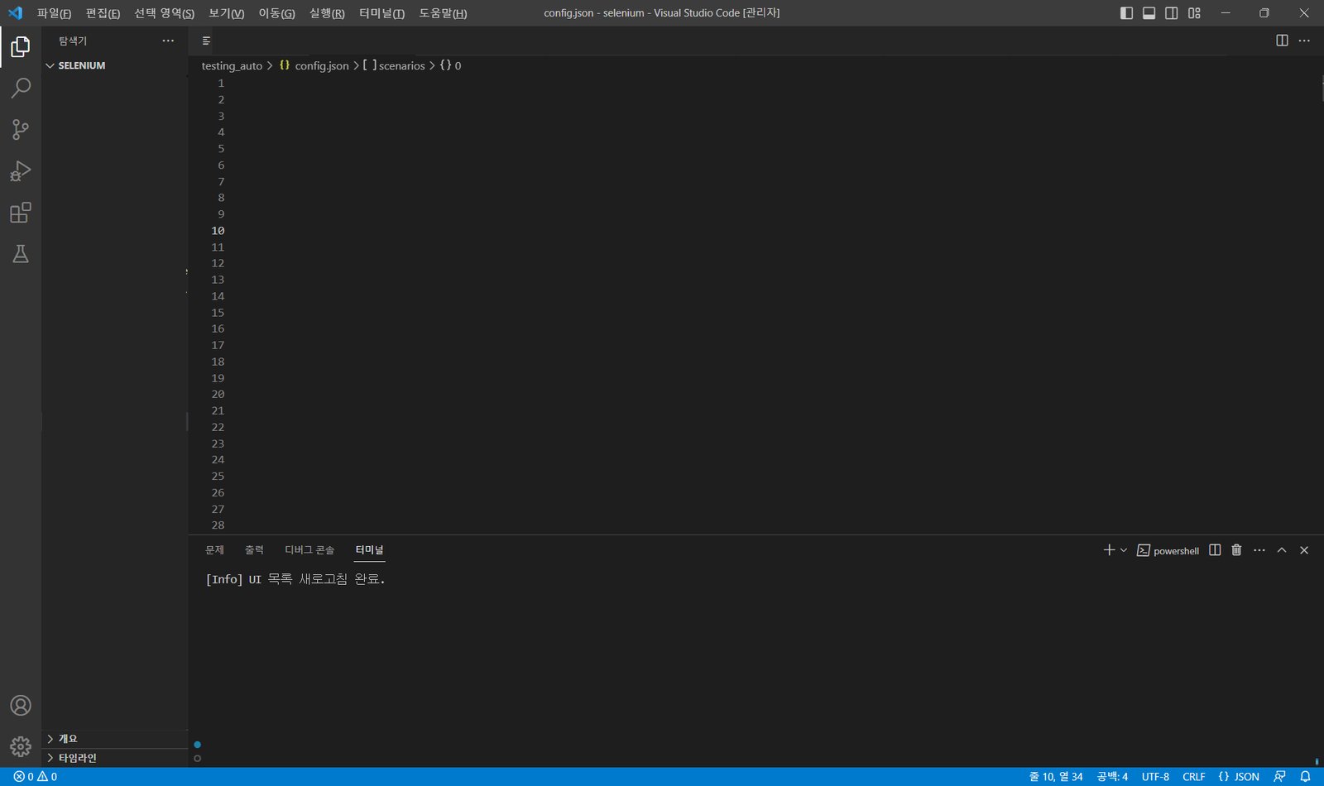The height and width of the screenshot is (786, 1324).
Task: Click scenarios breadcrumb
Action: pyautogui.click(x=394, y=65)
